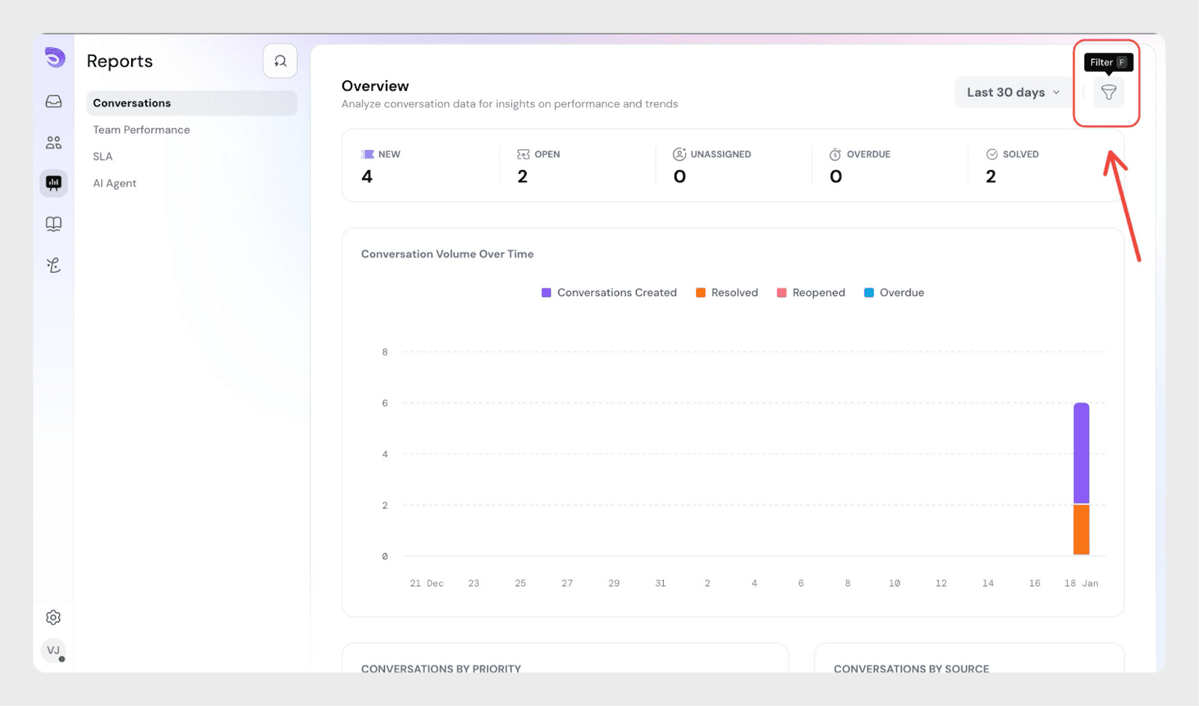Image resolution: width=1199 pixels, height=706 pixels.
Task: Open Team Performance report
Action: tap(142, 130)
